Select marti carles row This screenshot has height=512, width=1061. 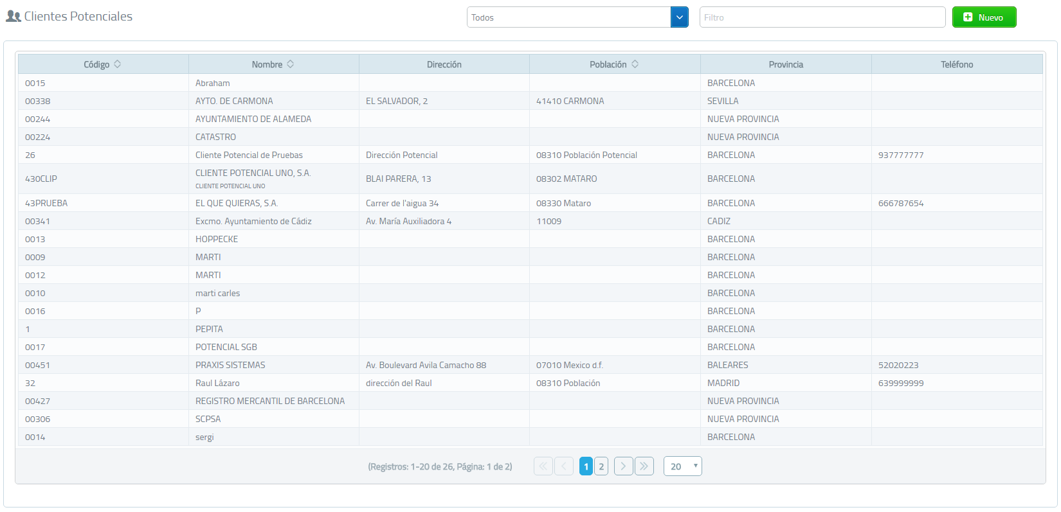point(530,293)
